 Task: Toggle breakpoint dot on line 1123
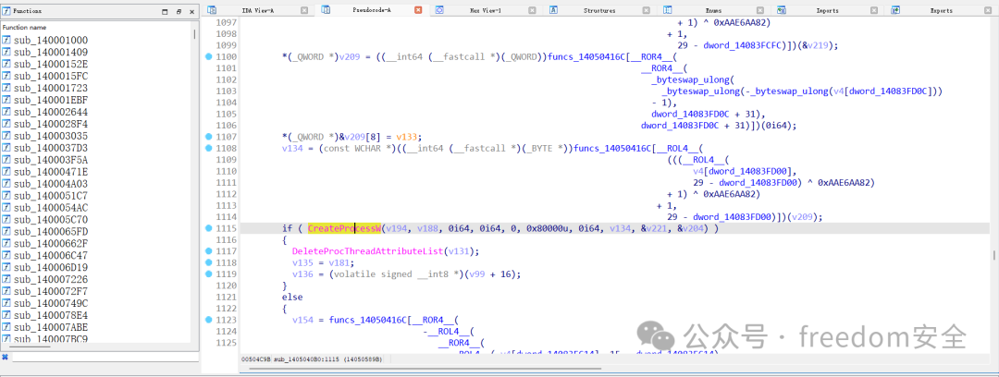click(208, 320)
